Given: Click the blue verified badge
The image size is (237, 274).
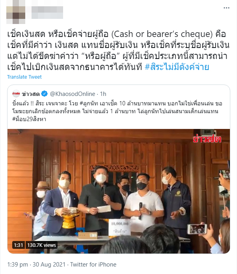Looking at the screenshot, I should tap(44, 94).
